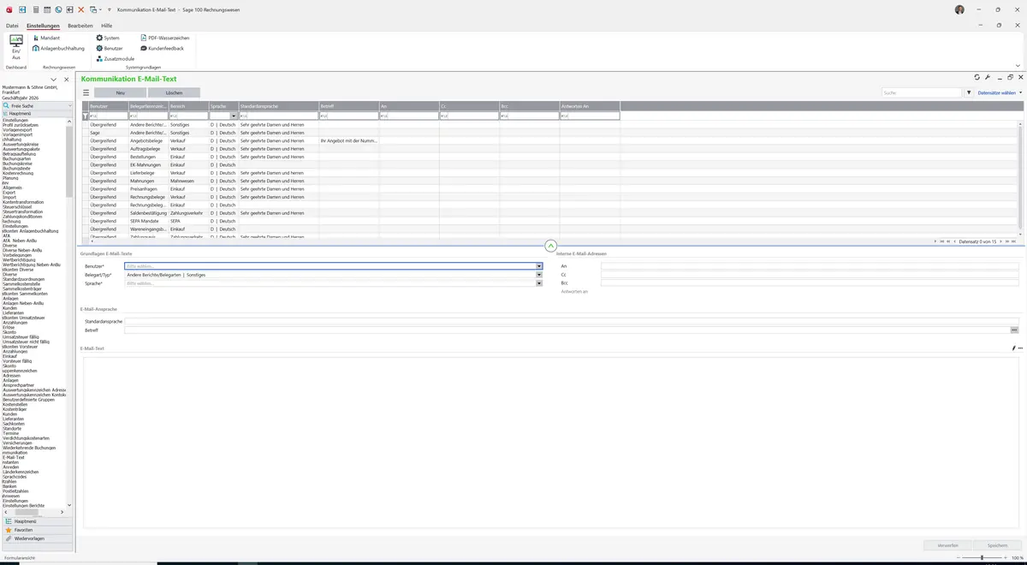
Task: Click the calculator icon in quick access bar
Action: (x=35, y=9)
